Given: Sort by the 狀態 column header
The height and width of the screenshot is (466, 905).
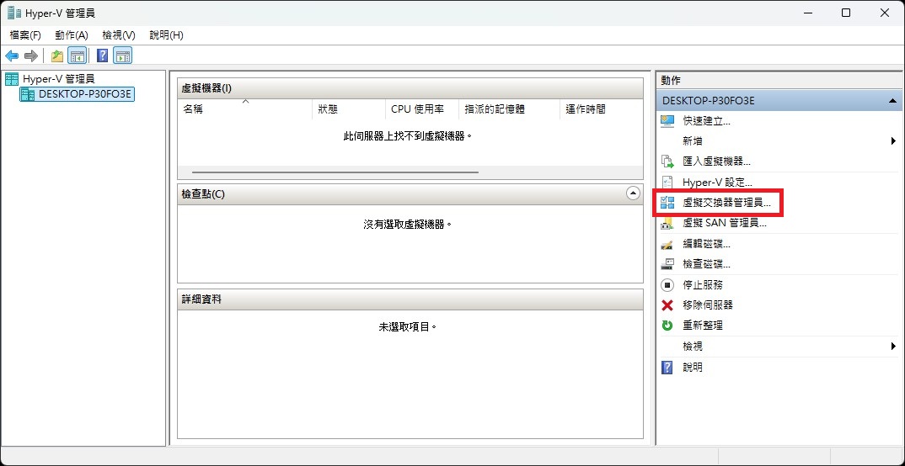Looking at the screenshot, I should 349,109.
